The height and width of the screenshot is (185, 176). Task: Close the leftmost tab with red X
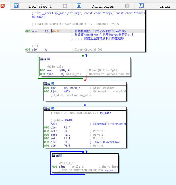[x=3, y=6]
